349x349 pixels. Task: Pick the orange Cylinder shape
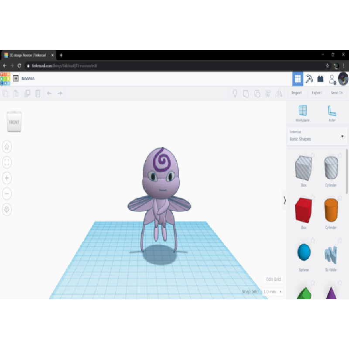pos(331,210)
